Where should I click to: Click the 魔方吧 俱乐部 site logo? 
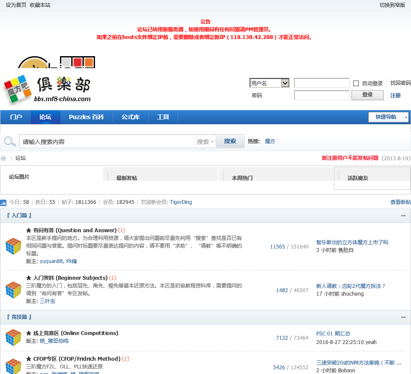[x=47, y=90]
